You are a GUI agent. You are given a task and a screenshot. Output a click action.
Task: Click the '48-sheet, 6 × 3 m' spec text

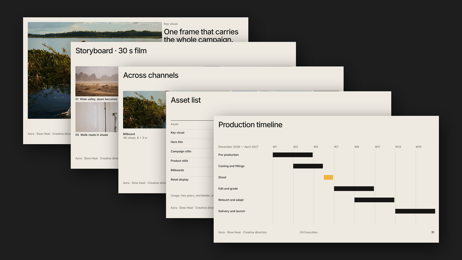(135, 138)
